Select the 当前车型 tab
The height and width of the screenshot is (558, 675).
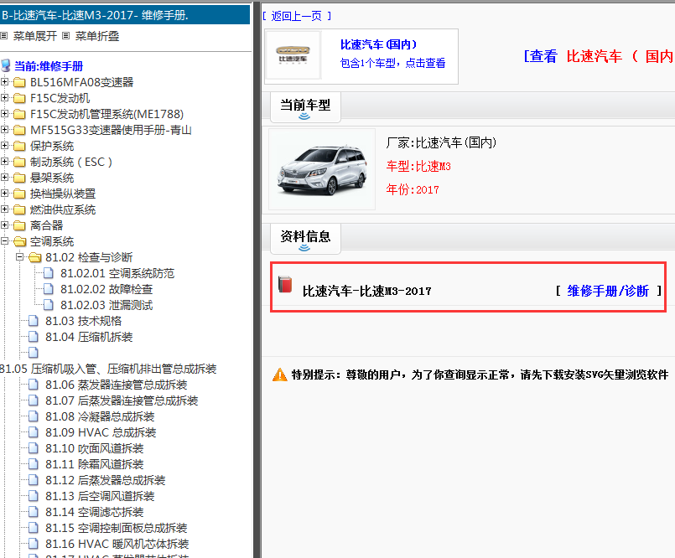click(305, 107)
